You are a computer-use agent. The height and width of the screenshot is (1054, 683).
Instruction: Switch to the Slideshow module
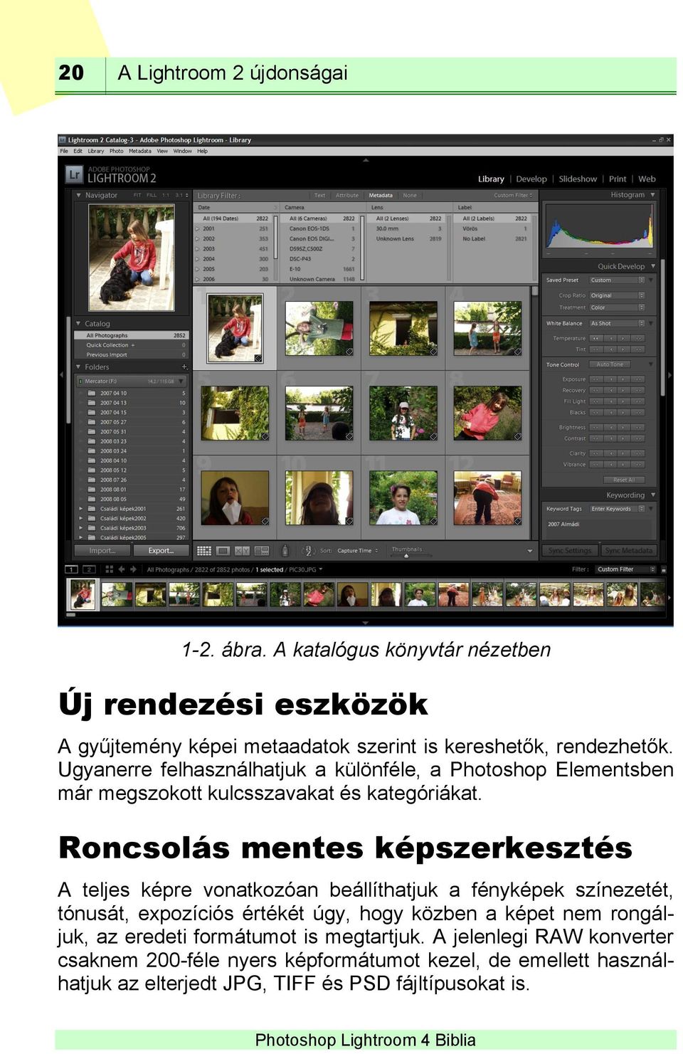[x=578, y=179]
